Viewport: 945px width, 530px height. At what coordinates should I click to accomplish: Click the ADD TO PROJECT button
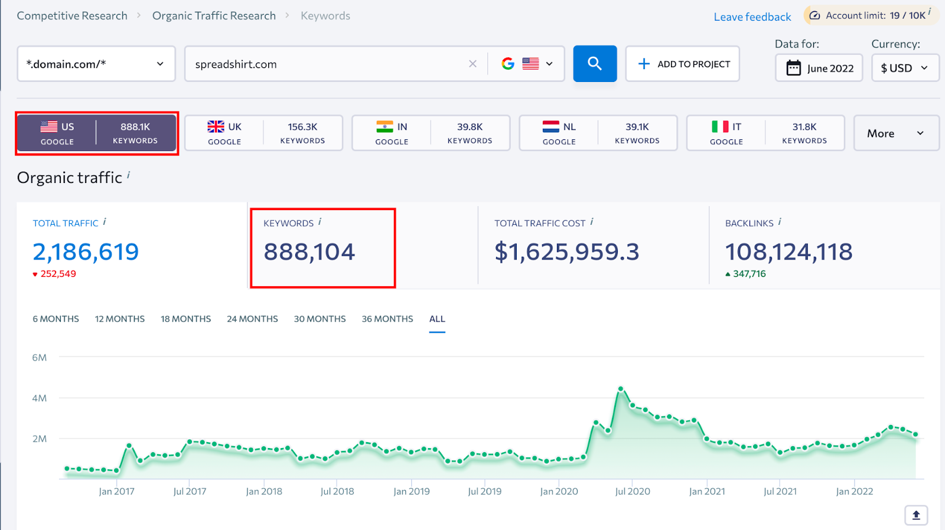[683, 64]
